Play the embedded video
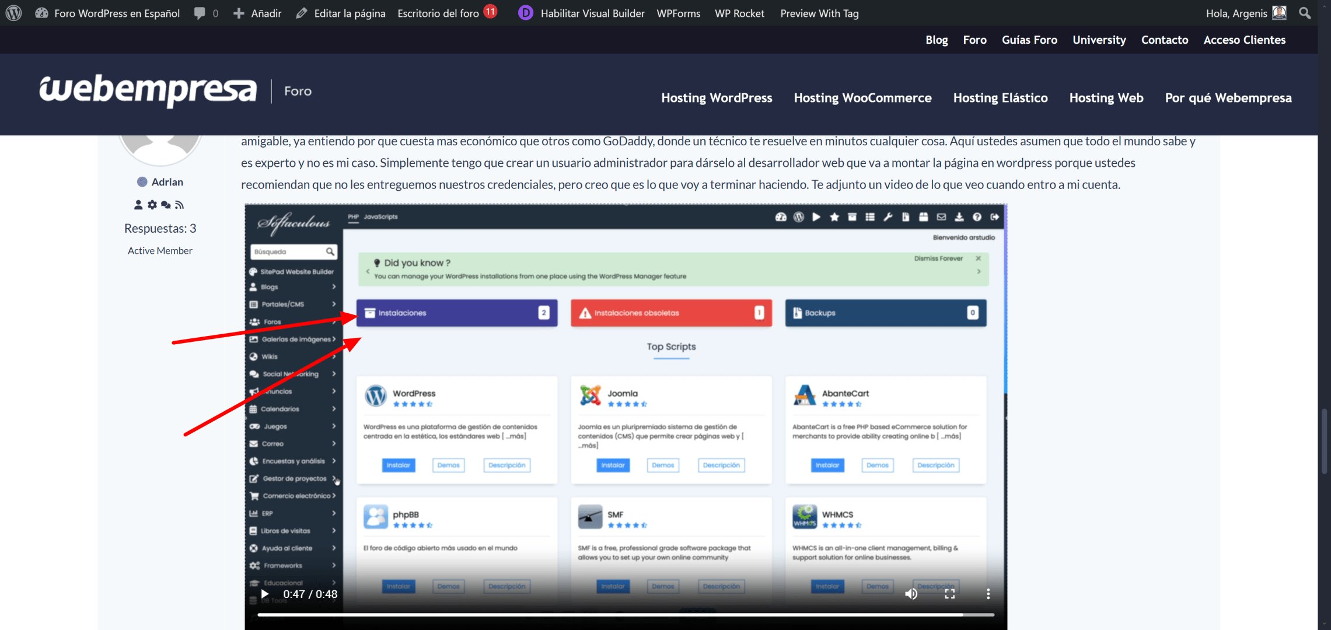1331x630 pixels. tap(264, 594)
